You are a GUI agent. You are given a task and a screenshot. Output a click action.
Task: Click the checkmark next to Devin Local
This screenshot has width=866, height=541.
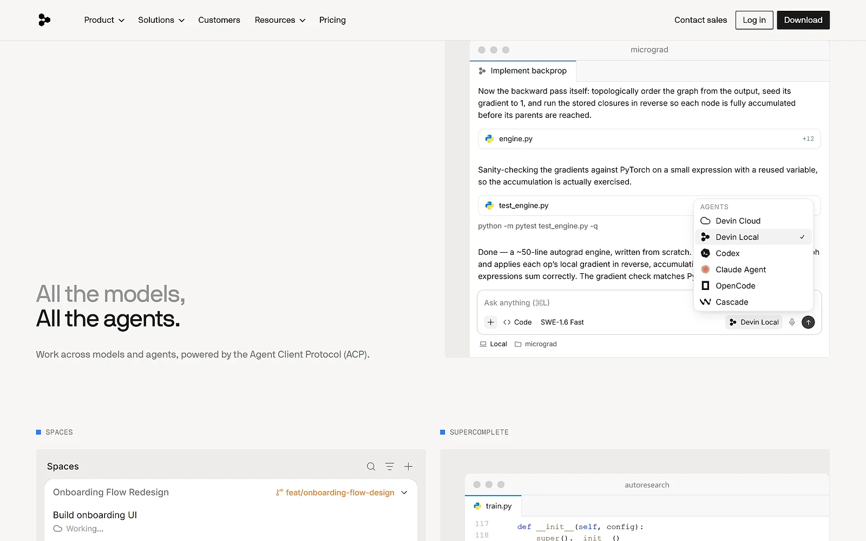coord(802,237)
